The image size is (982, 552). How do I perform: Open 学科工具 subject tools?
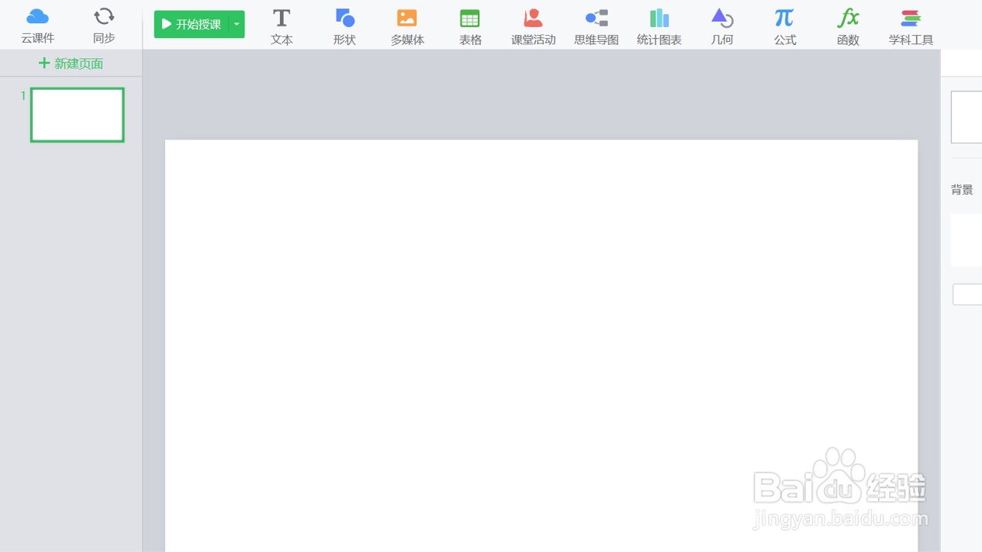911,26
